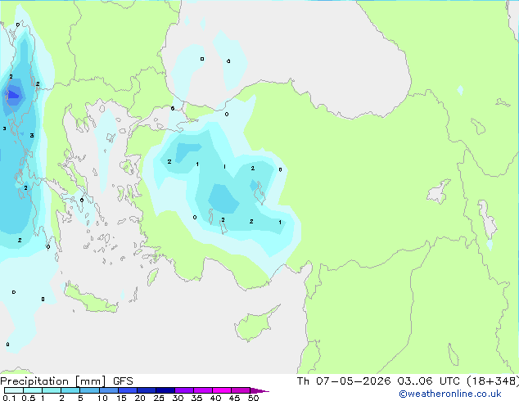Click the 20–25 mm legend color box
The height and width of the screenshot is (401, 519).
tap(147, 390)
